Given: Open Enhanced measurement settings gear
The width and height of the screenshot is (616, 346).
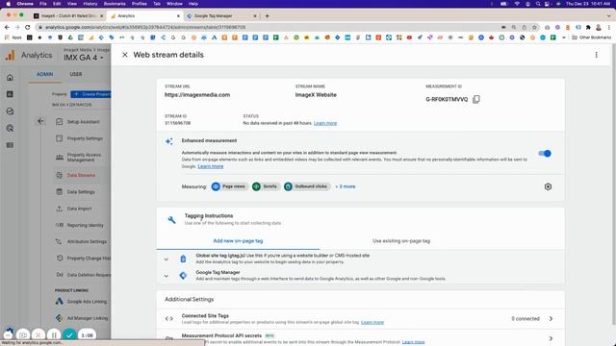Looking at the screenshot, I should [548, 186].
